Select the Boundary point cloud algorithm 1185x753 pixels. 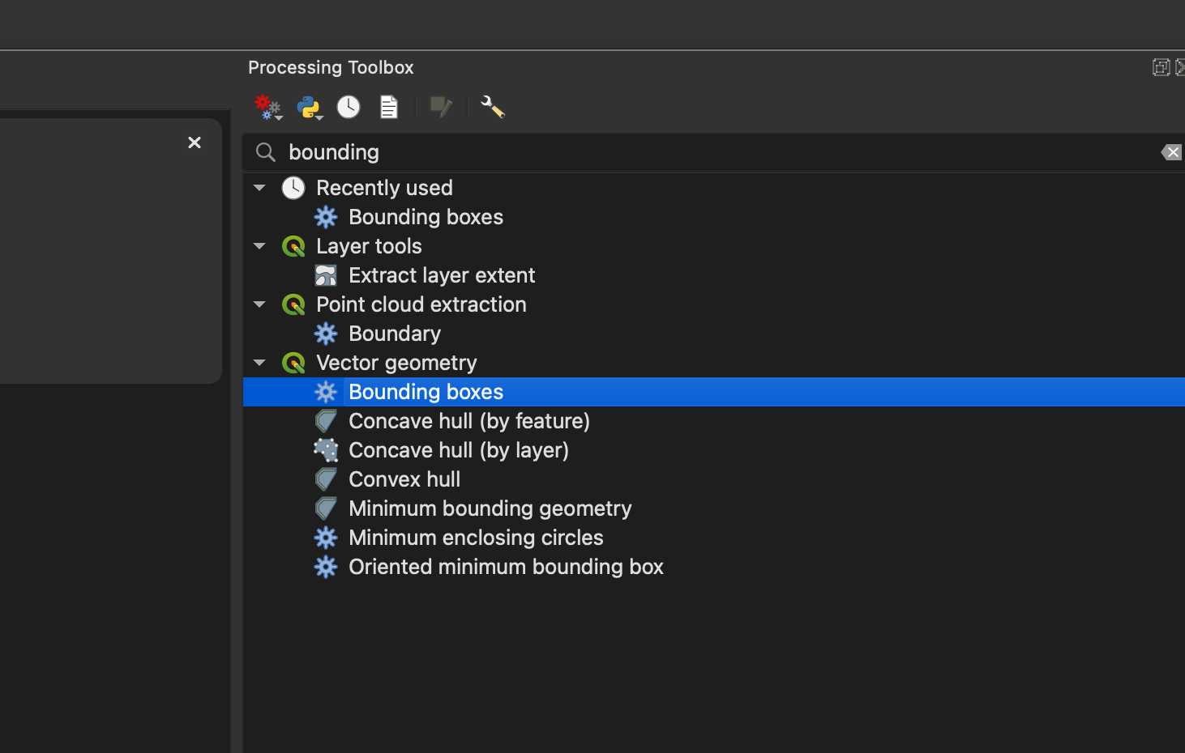[394, 333]
